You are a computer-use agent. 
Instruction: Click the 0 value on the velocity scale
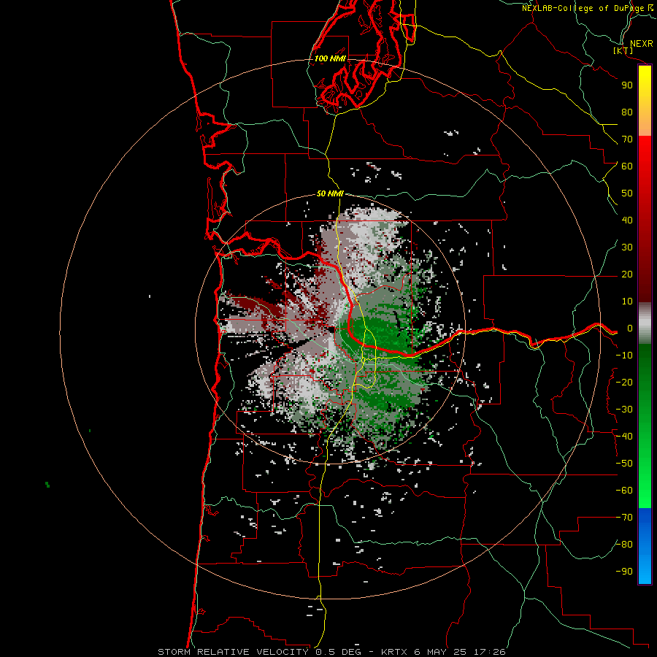tap(629, 328)
